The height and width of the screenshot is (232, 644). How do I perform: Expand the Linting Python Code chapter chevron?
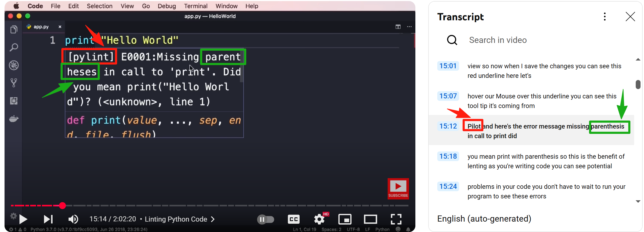213,219
